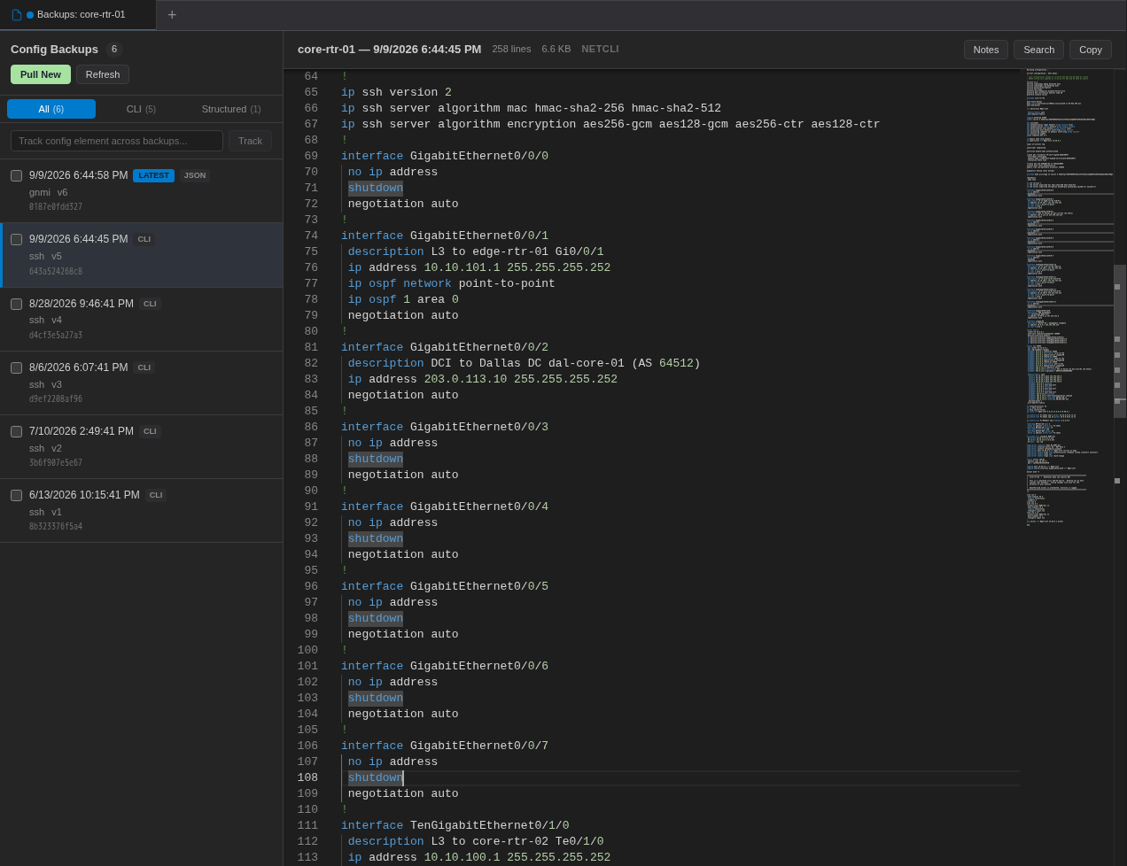
Task: Click the 258 lines count label
Action: click(511, 50)
